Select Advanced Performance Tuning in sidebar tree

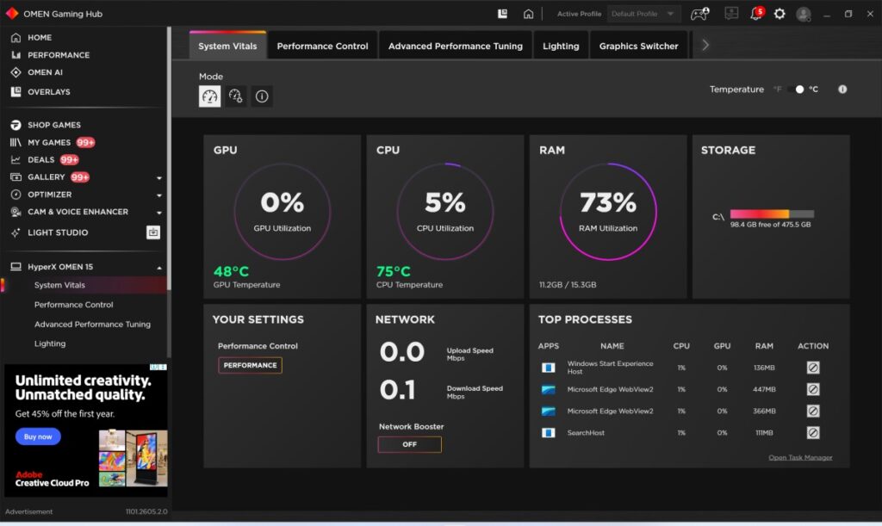click(92, 325)
